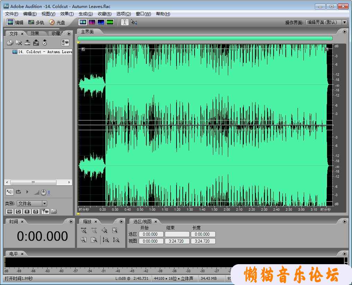The image size is (352, 285).
Task: Click zoom to selection icon
Action: (115, 230)
